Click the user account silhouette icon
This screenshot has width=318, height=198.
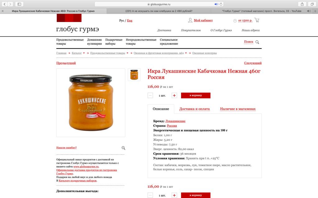[x=190, y=20]
